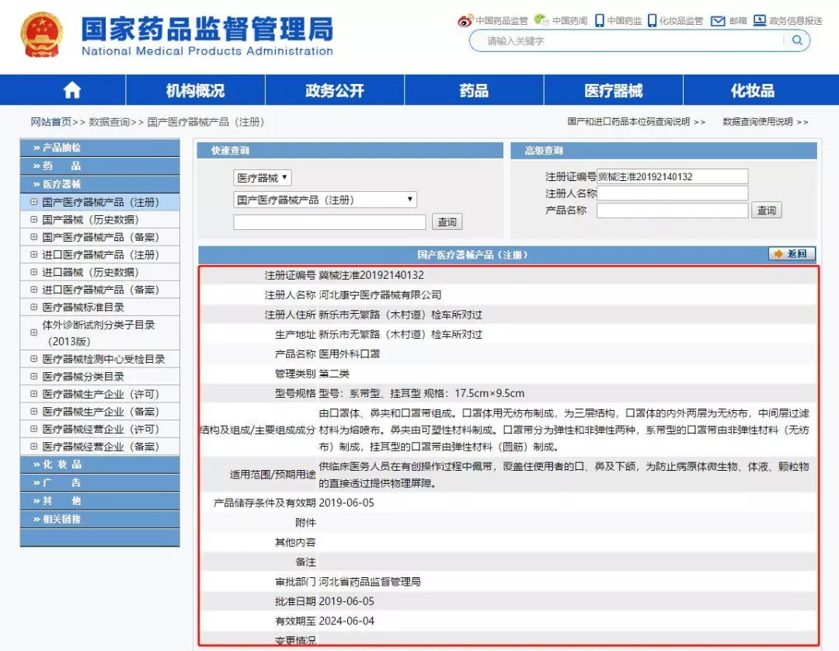Select 医疗器械经营企业（备案） in sidebar
This screenshot has width=839, height=651.
(100, 447)
